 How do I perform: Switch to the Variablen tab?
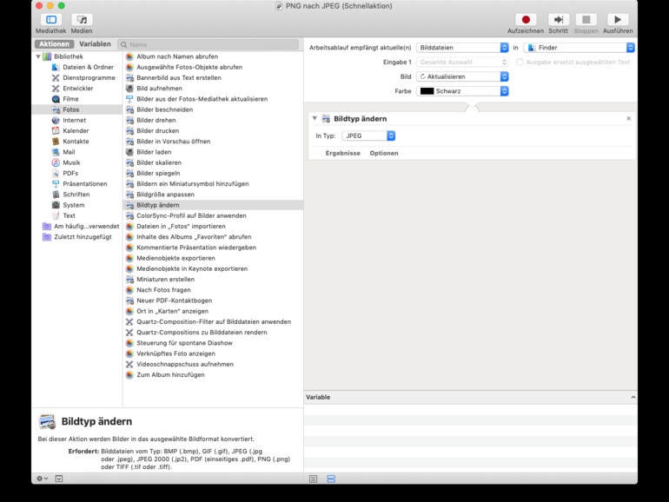click(x=95, y=43)
